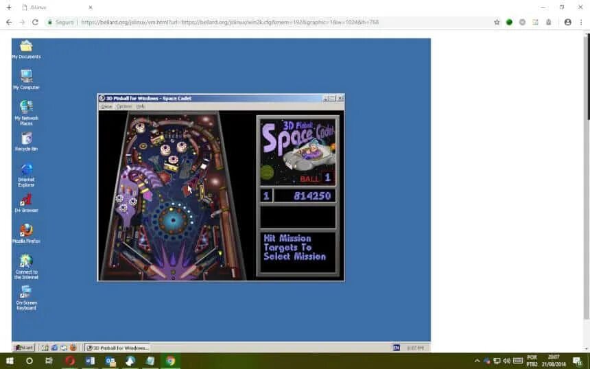Image resolution: width=590 pixels, height=369 pixels.
Task: Select the Recycle Bin desktop icon
Action: click(x=26, y=141)
